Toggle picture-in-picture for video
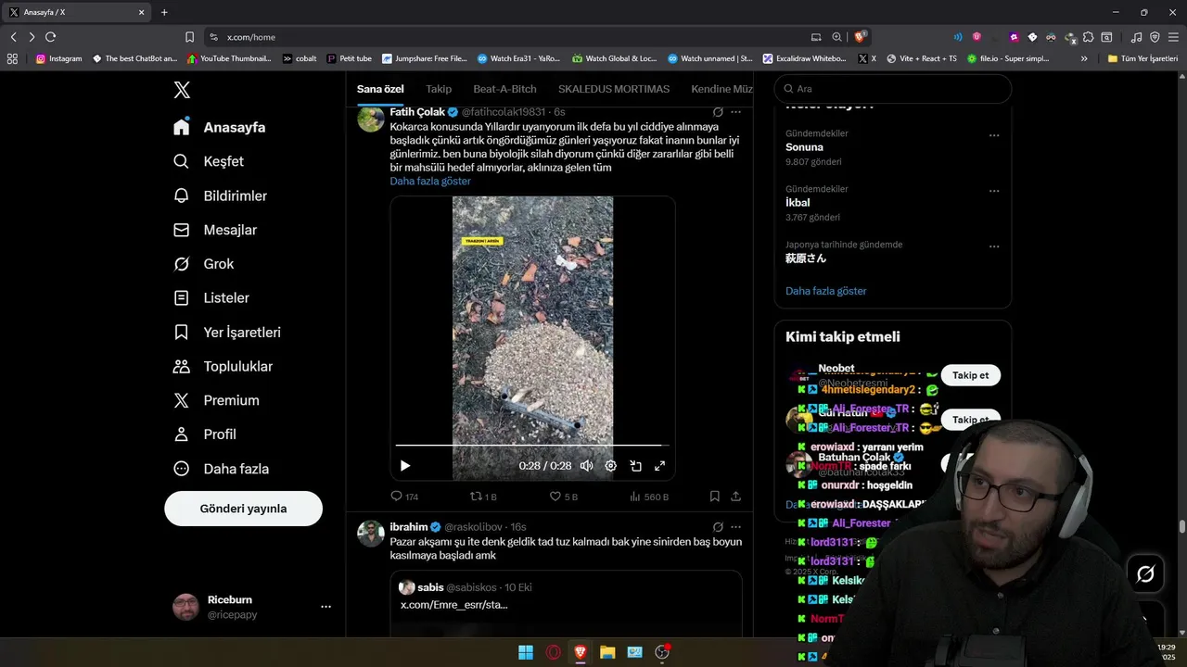The width and height of the screenshot is (1187, 667). [635, 466]
